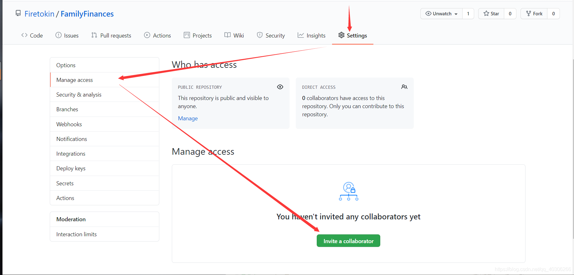Image resolution: width=574 pixels, height=275 pixels.
Task: Switch to the Wiki tab
Action: [234, 35]
